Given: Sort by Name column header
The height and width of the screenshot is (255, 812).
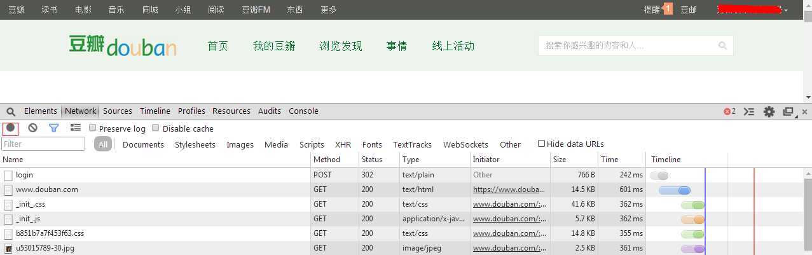Looking at the screenshot, I should 155,160.
